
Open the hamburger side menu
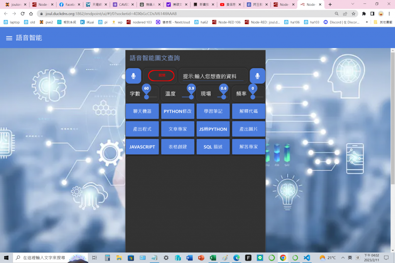coord(9,38)
